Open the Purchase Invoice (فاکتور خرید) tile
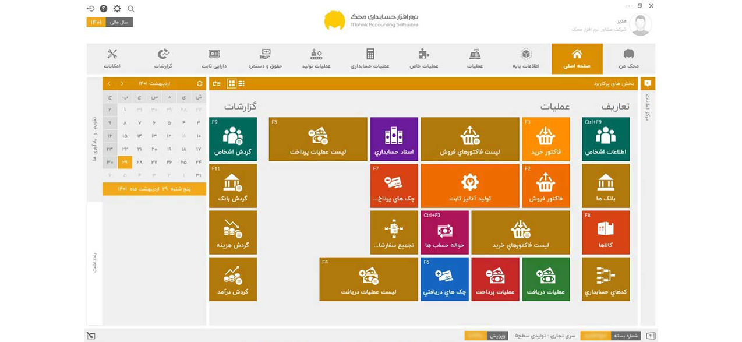 tap(545, 139)
